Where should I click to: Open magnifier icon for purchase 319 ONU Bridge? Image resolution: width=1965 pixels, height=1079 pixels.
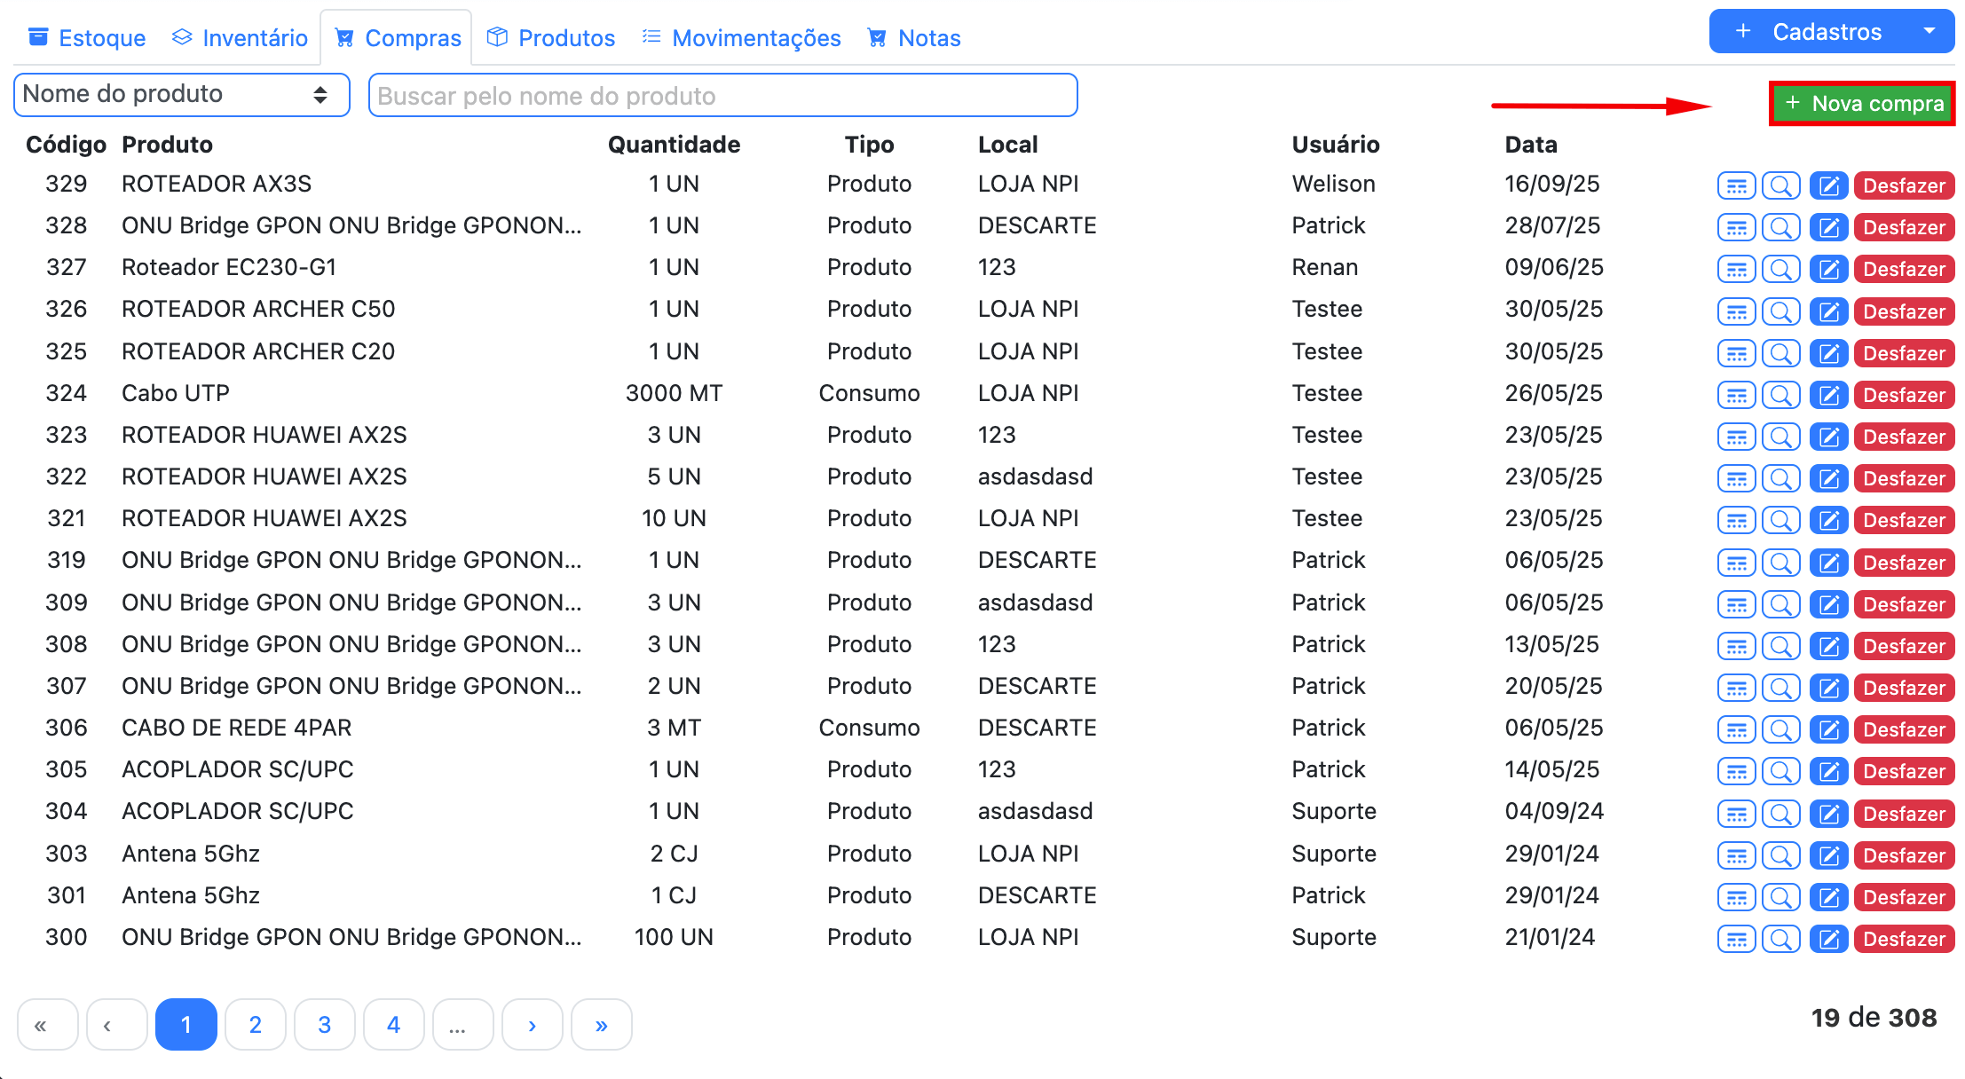(x=1780, y=563)
